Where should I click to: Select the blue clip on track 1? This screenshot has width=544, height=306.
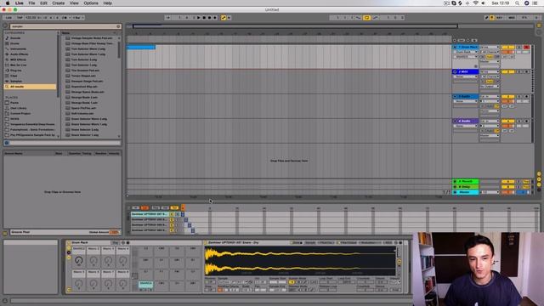point(141,48)
